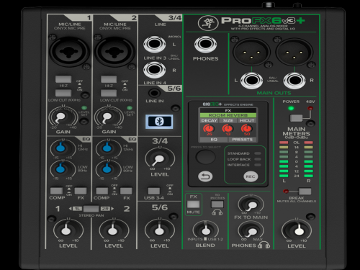360x270 pixels.
Task: Enable channel 2 COMP button
Action: [102, 191]
